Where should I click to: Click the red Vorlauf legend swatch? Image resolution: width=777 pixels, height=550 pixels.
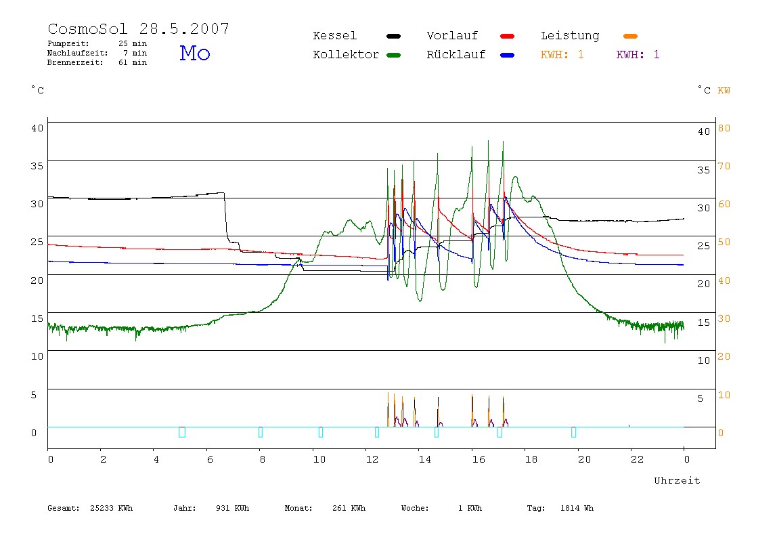click(x=508, y=36)
